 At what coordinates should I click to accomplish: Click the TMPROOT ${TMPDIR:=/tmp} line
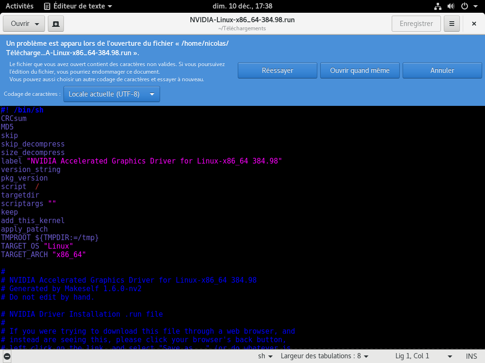tap(50, 238)
